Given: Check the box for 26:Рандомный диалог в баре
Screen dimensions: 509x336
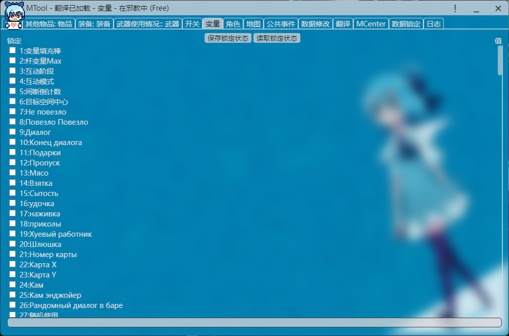Looking at the screenshot, I should pos(12,305).
